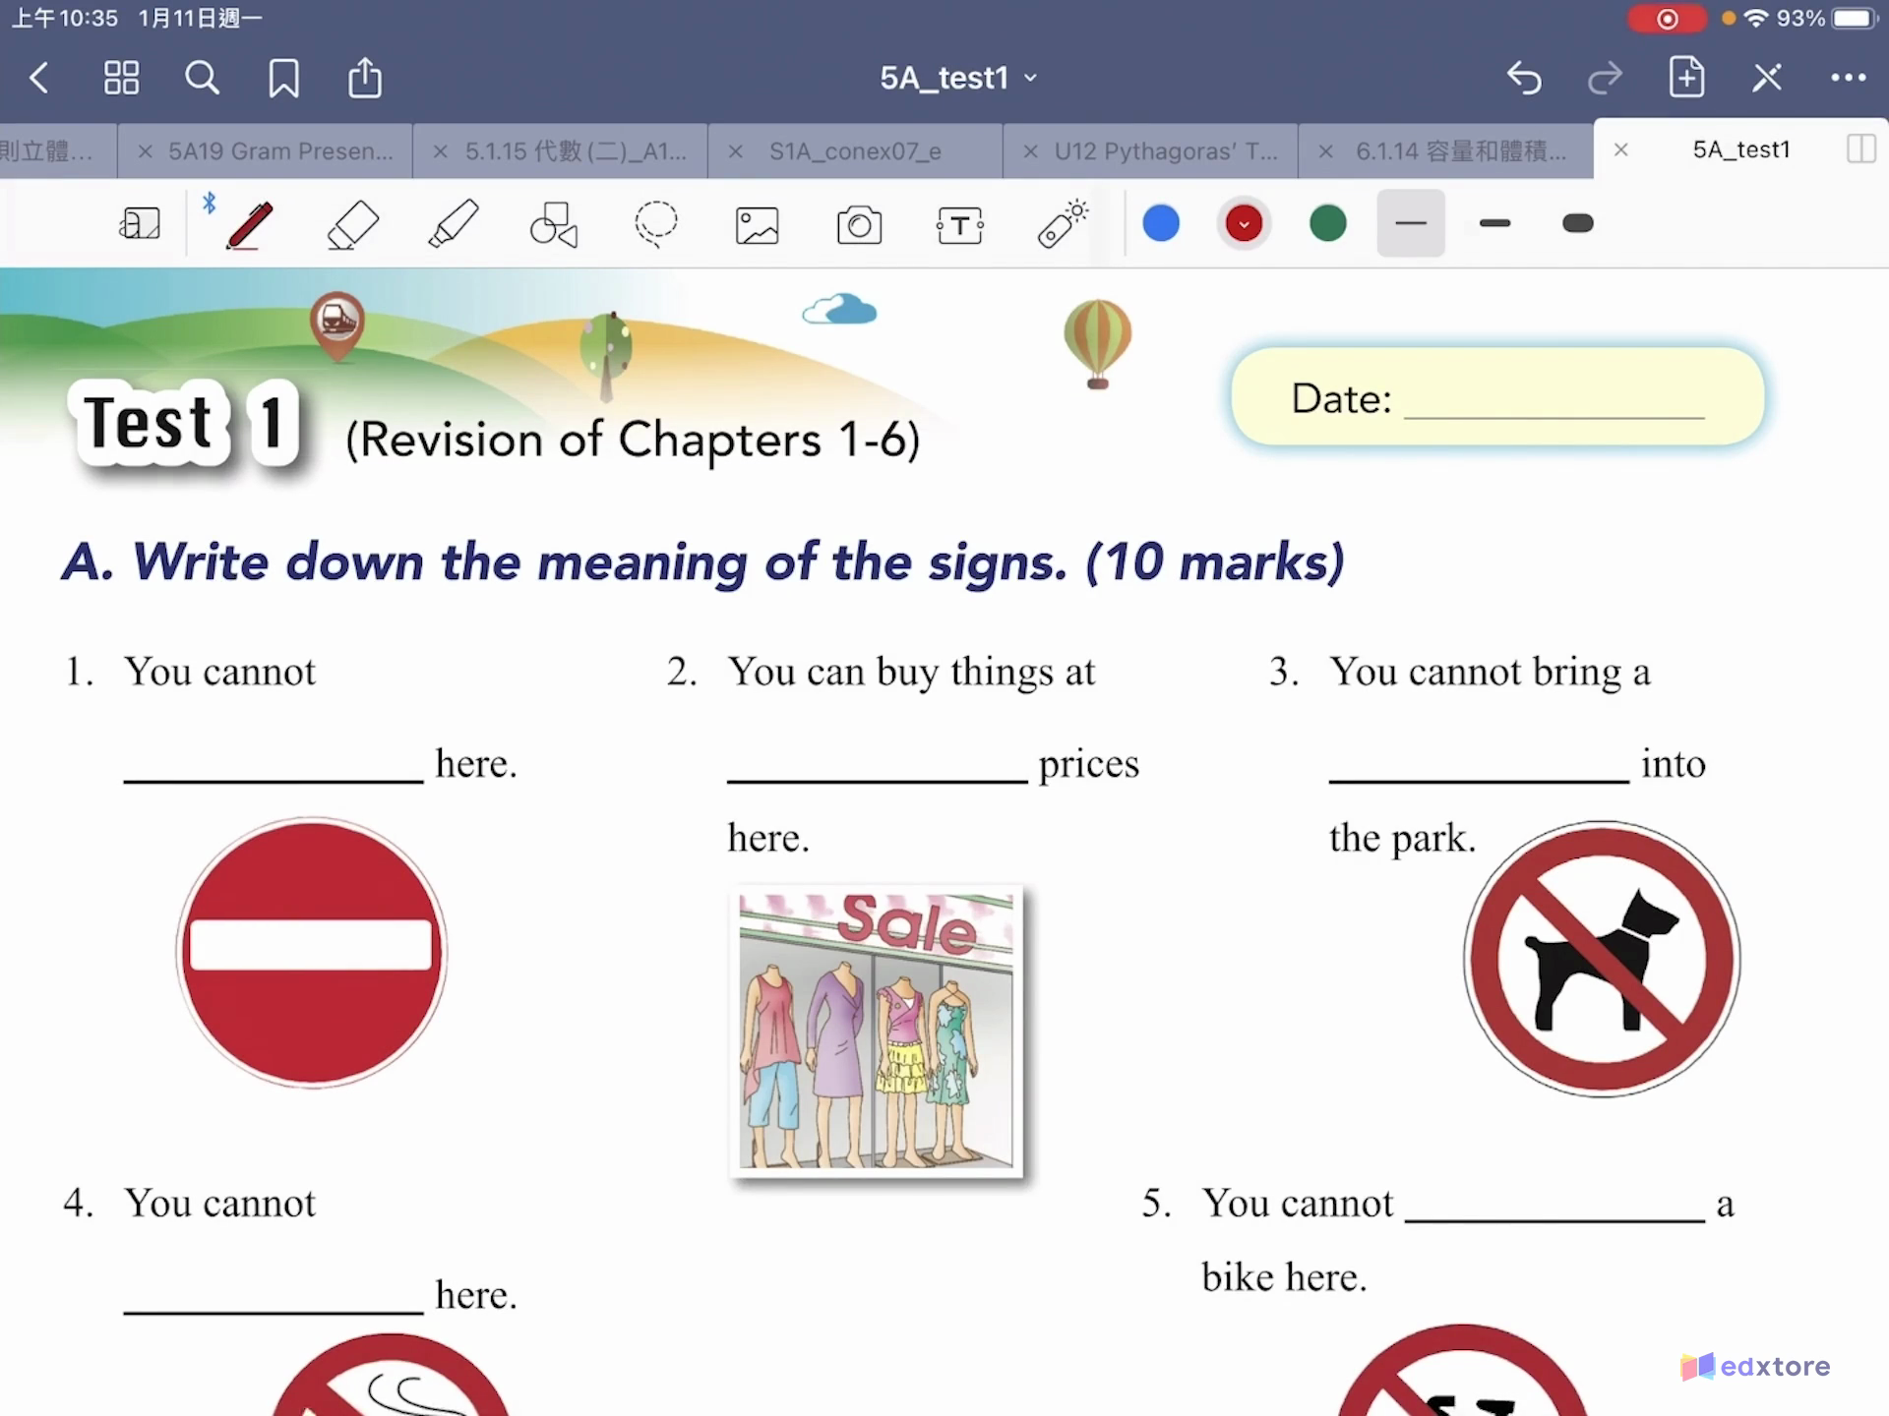Image resolution: width=1889 pixels, height=1416 pixels.
Task: Tap the battery 93% indicator
Action: [x=1828, y=19]
